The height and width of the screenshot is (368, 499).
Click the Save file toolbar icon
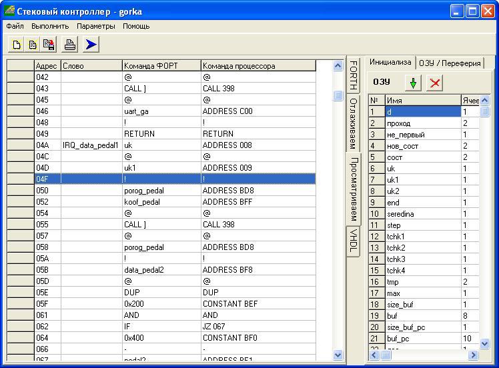point(48,45)
